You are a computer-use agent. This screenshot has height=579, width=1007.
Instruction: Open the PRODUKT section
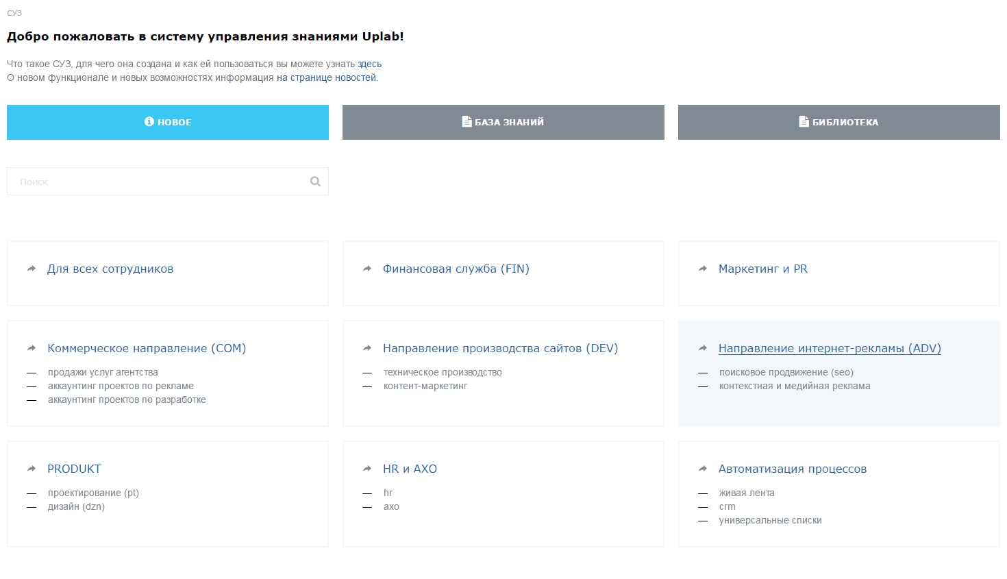pyautogui.click(x=74, y=469)
